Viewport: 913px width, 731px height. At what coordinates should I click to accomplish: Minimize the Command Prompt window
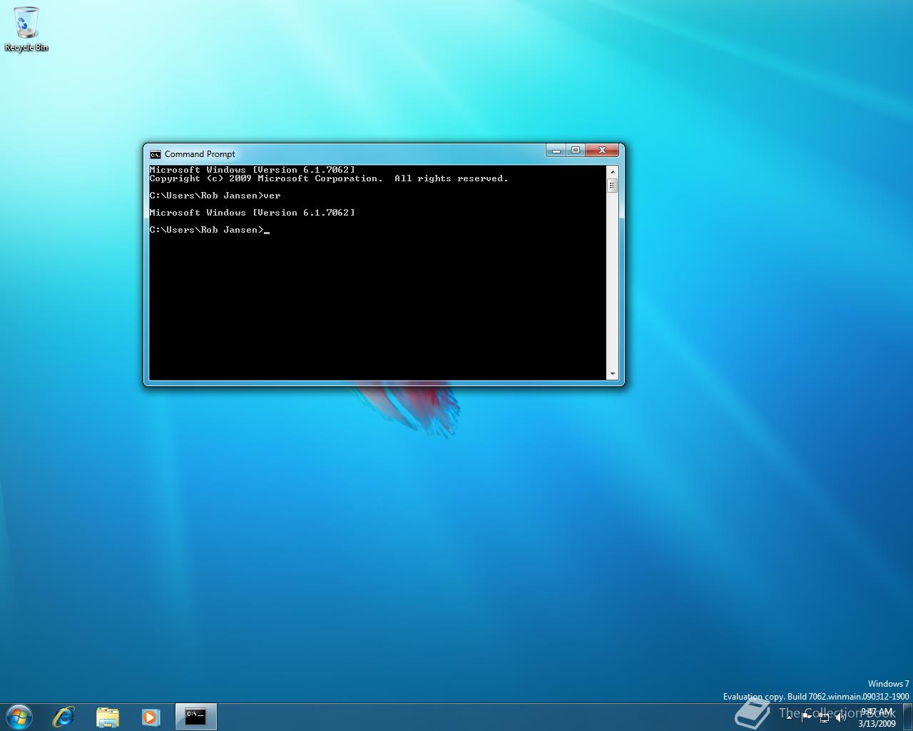tap(556, 151)
